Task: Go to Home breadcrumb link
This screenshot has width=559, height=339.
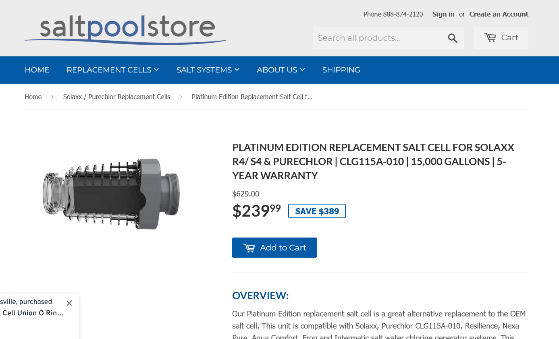Action: (33, 97)
